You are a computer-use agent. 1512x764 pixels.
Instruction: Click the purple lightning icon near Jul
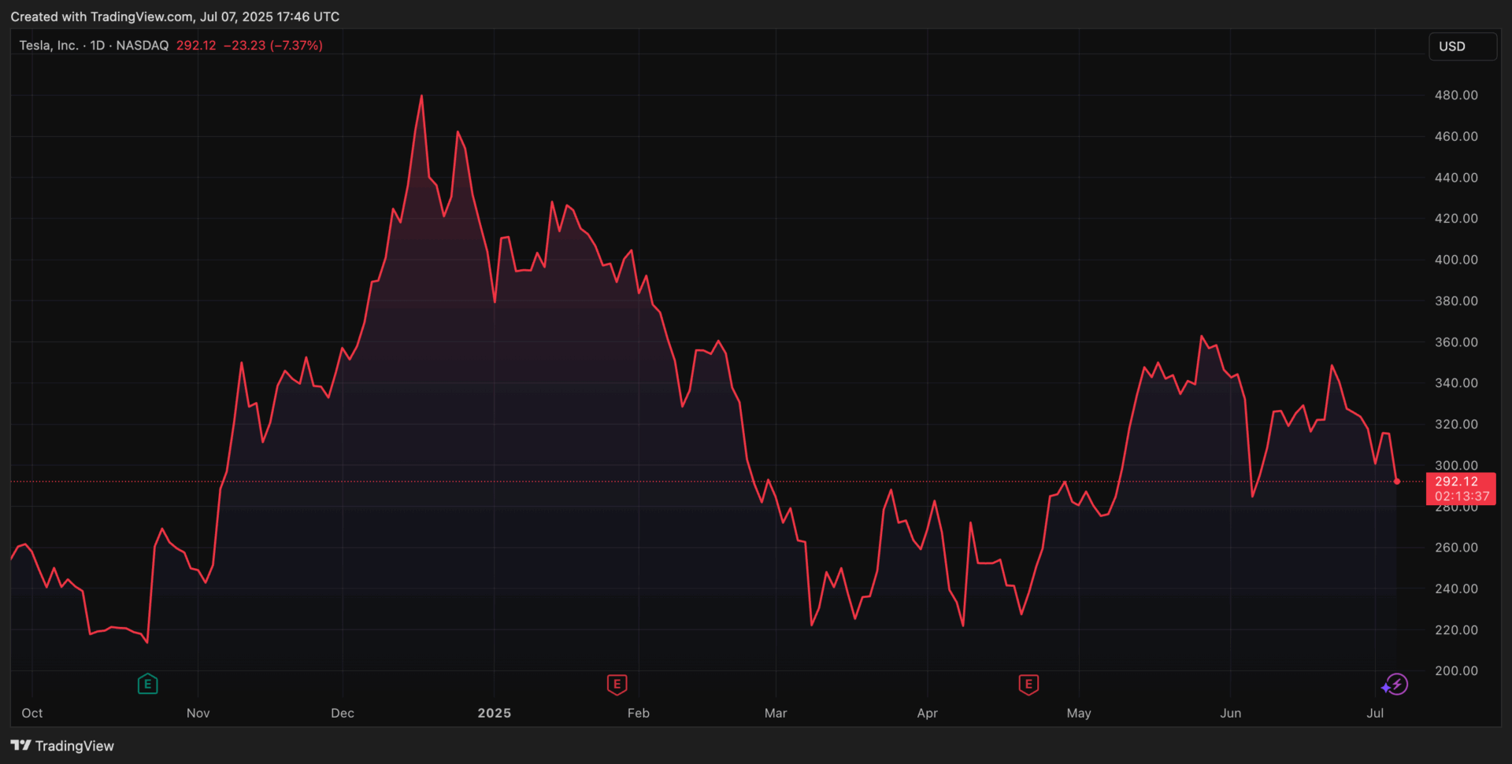1395,685
